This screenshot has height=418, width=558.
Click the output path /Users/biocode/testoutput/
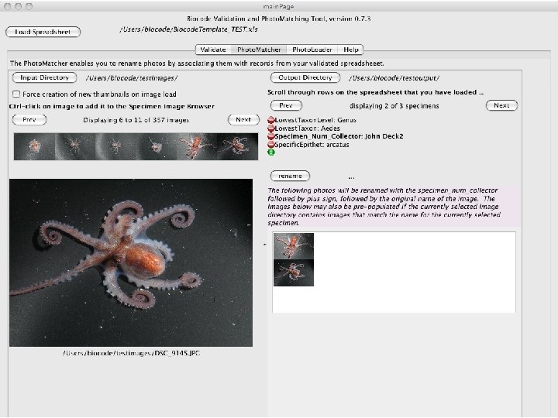click(394, 78)
